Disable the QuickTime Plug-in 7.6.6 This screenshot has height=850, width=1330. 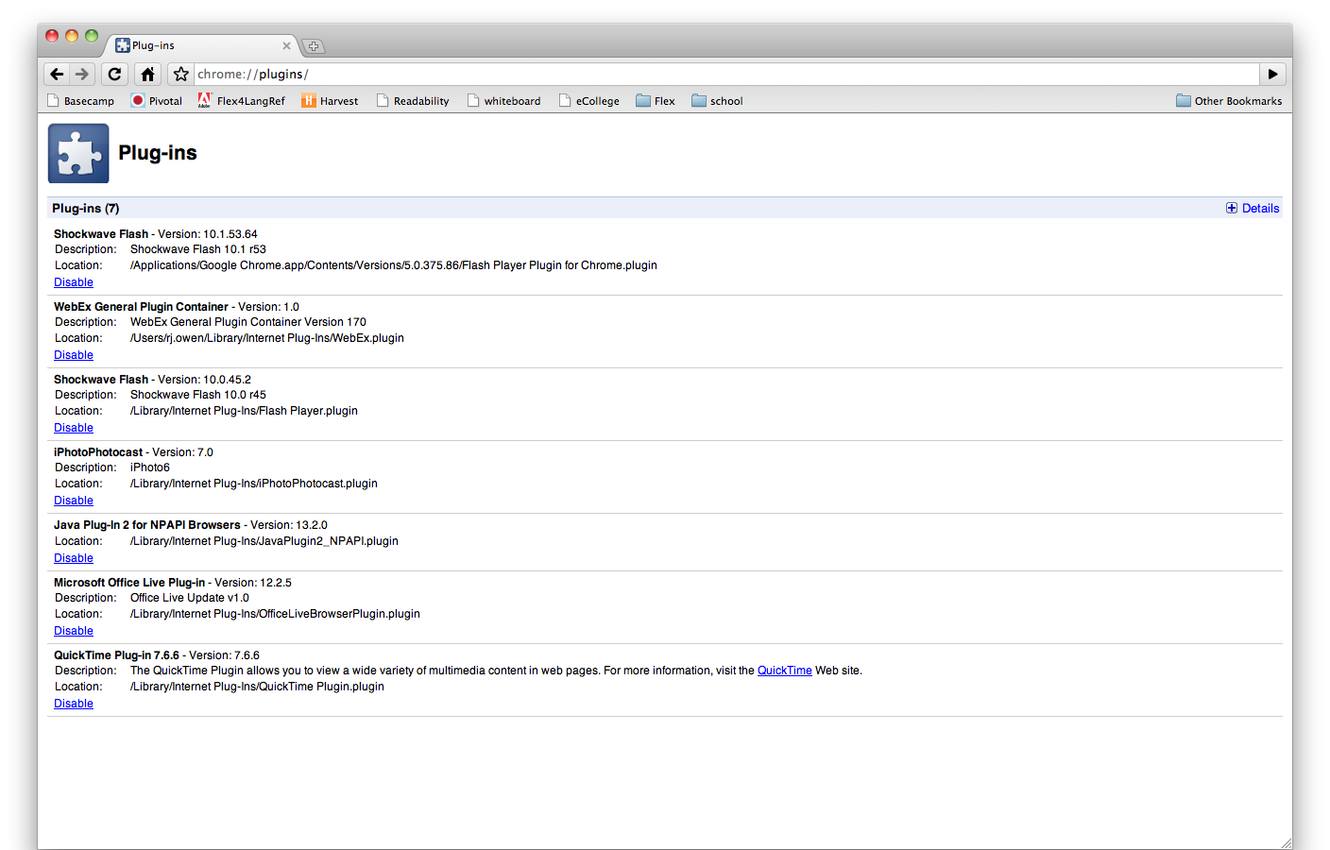point(74,704)
